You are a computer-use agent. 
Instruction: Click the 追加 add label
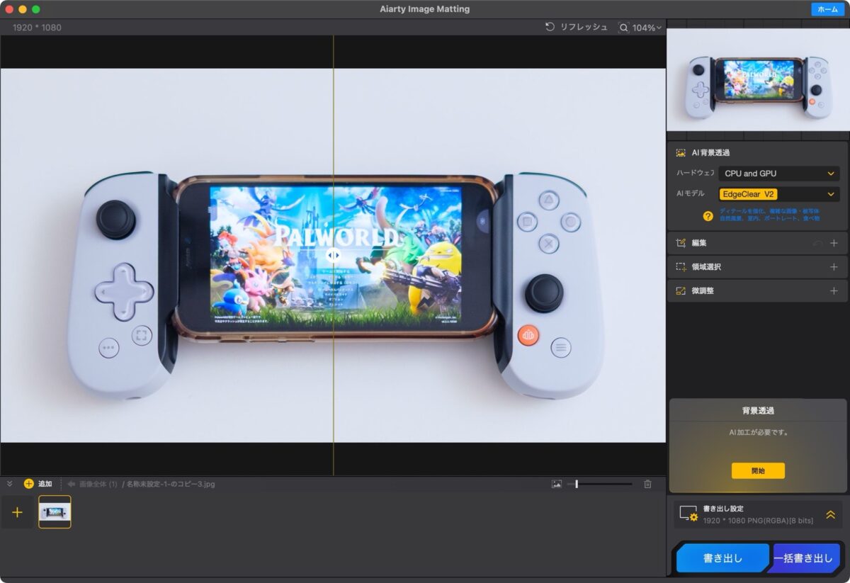pyautogui.click(x=45, y=484)
